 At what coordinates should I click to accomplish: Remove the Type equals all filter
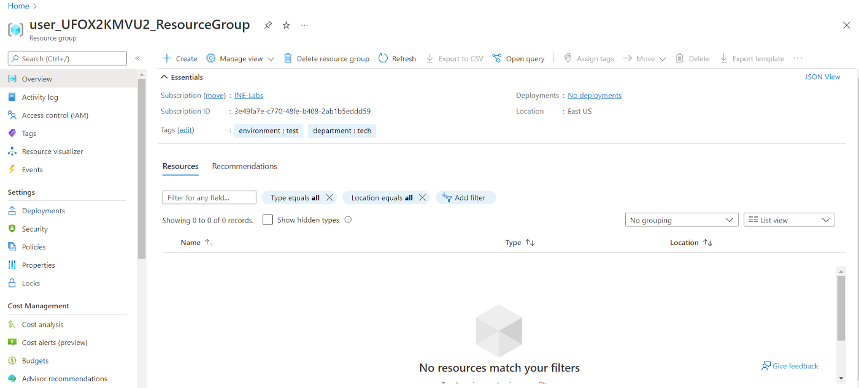click(329, 197)
